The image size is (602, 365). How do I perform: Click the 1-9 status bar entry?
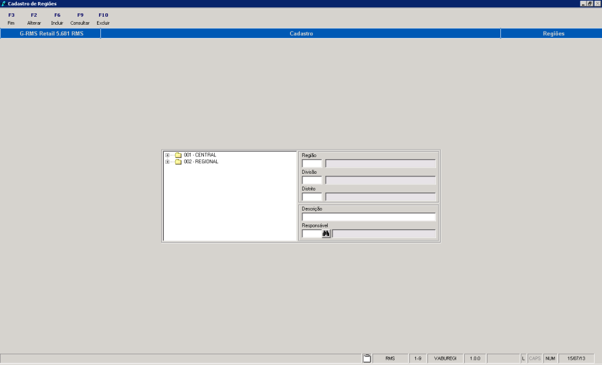(x=417, y=358)
